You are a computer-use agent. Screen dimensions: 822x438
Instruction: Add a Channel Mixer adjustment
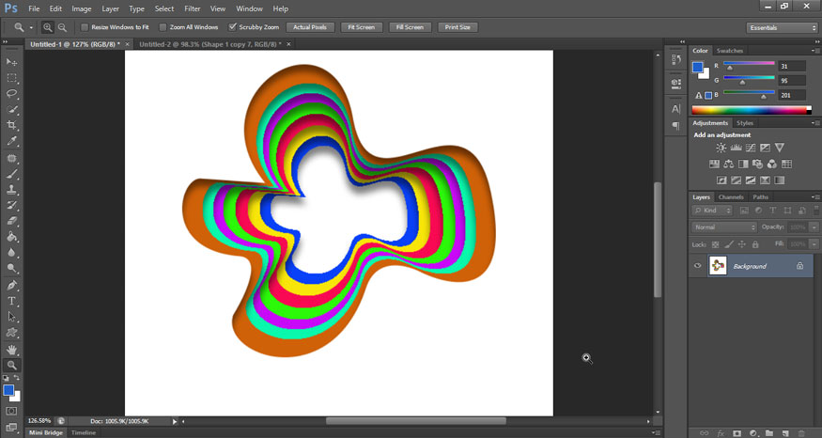coord(771,164)
